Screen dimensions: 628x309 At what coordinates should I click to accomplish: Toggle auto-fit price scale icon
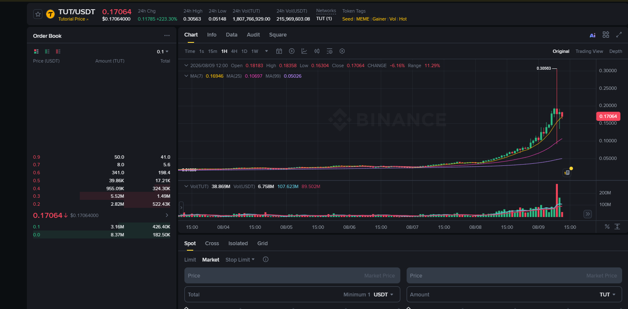617,227
